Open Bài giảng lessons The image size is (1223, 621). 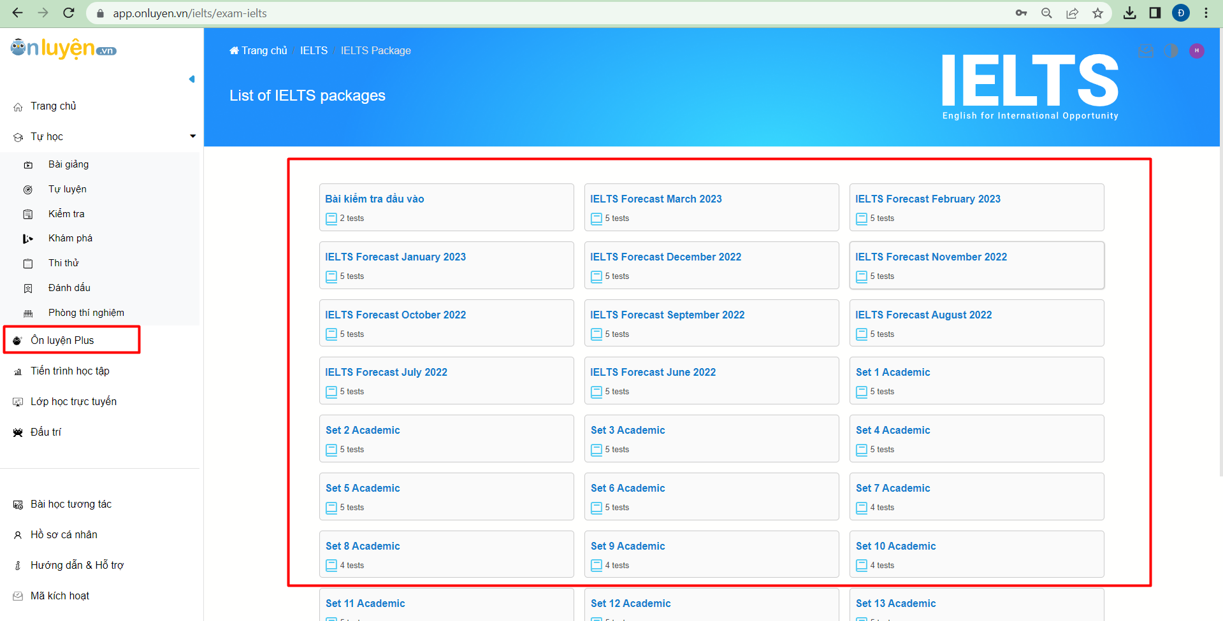pyautogui.click(x=68, y=164)
